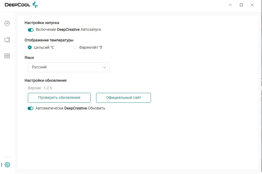The width and height of the screenshot is (262, 174).
Task: Select Фаренгейт °F radio button
Action: click(75, 47)
